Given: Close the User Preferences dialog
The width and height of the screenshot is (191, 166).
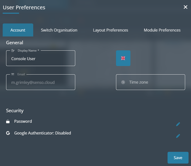Looking at the screenshot, I should (185, 7).
